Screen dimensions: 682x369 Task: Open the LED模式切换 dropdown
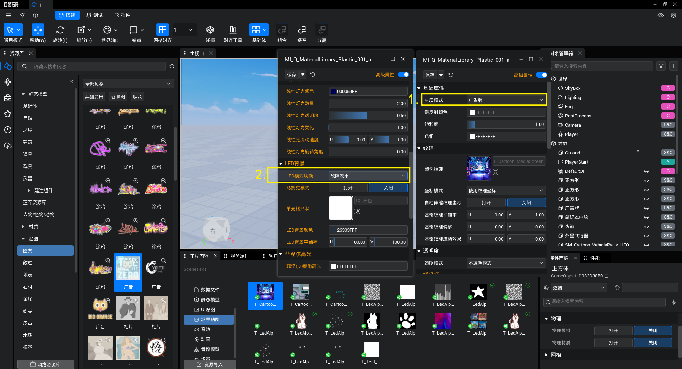click(x=368, y=176)
